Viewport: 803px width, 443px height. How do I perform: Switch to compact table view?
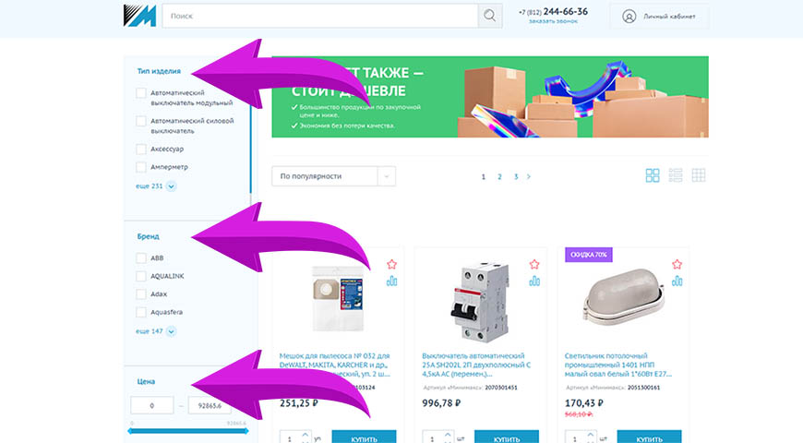click(x=699, y=175)
